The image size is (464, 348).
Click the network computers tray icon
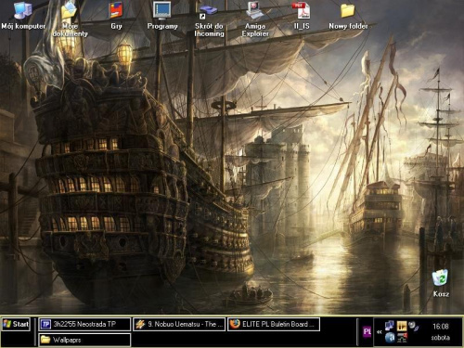pyautogui.click(x=390, y=326)
